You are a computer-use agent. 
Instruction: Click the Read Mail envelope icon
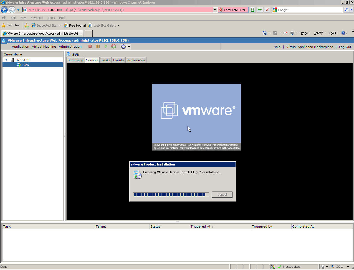pyautogui.click(x=285, y=33)
